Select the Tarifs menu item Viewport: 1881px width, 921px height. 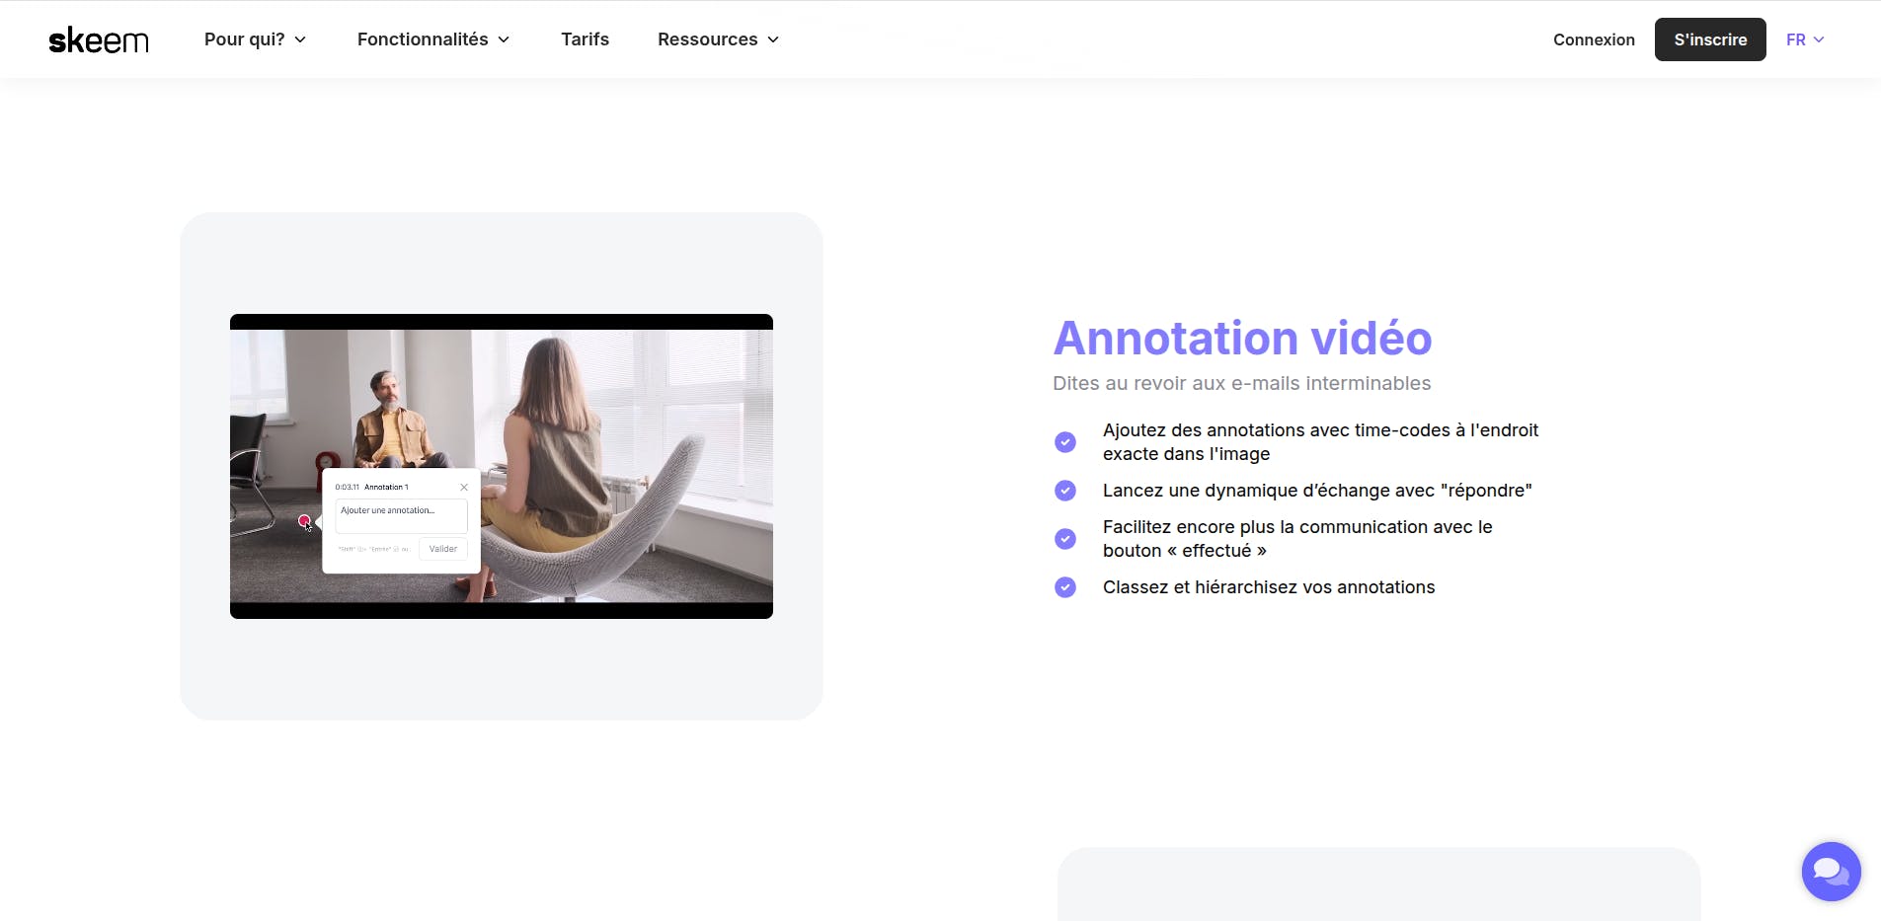pos(585,39)
